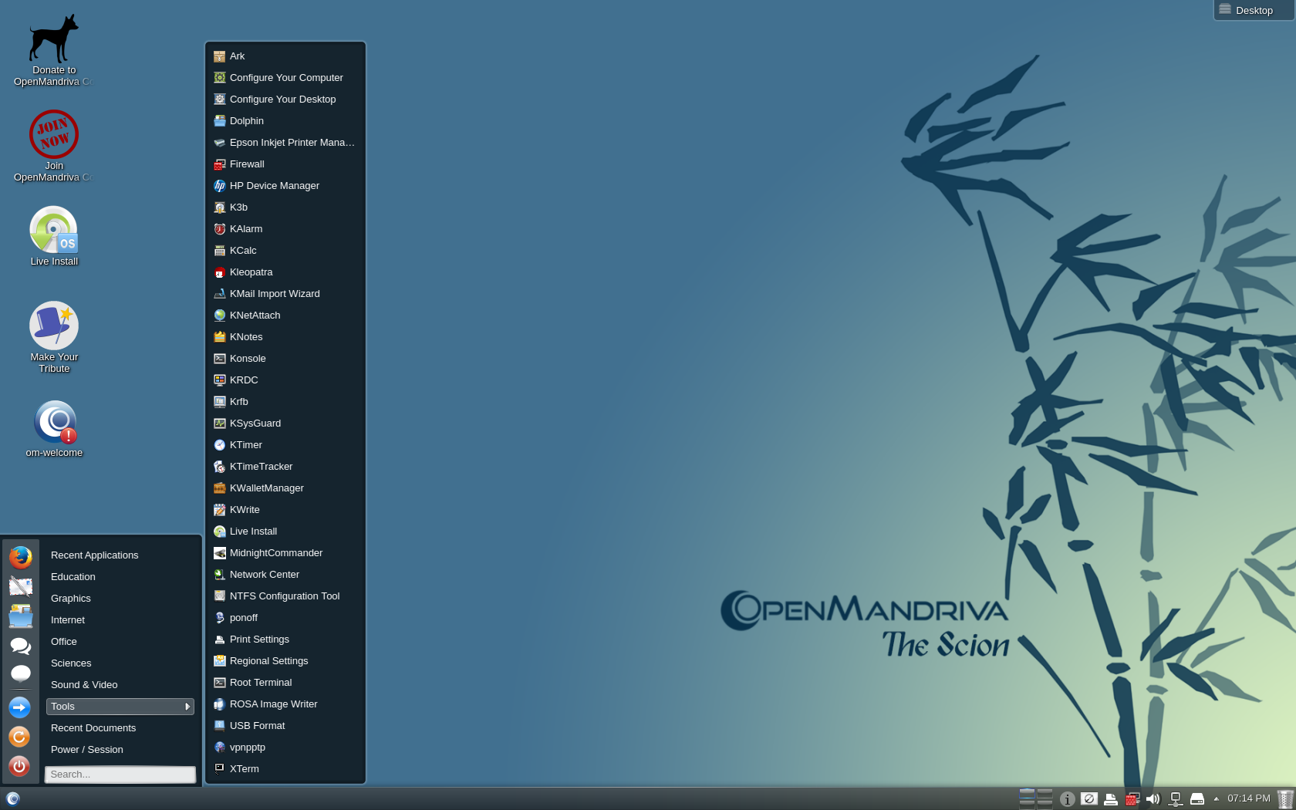Image resolution: width=1296 pixels, height=810 pixels.
Task: Open the Power / Session category
Action: [x=120, y=750]
